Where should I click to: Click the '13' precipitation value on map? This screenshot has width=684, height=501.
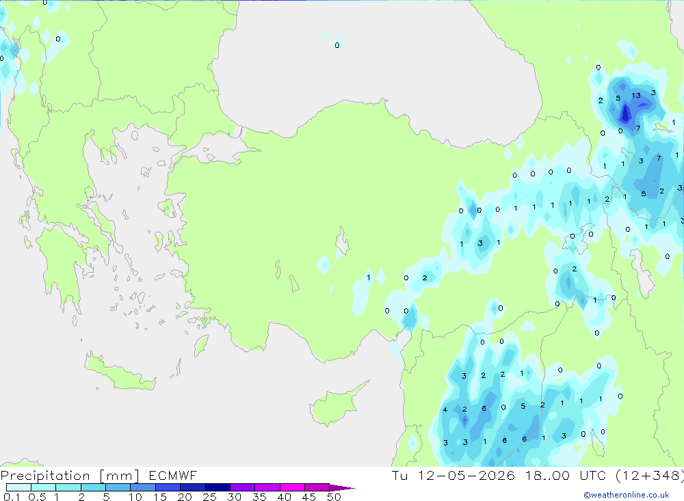636,95
